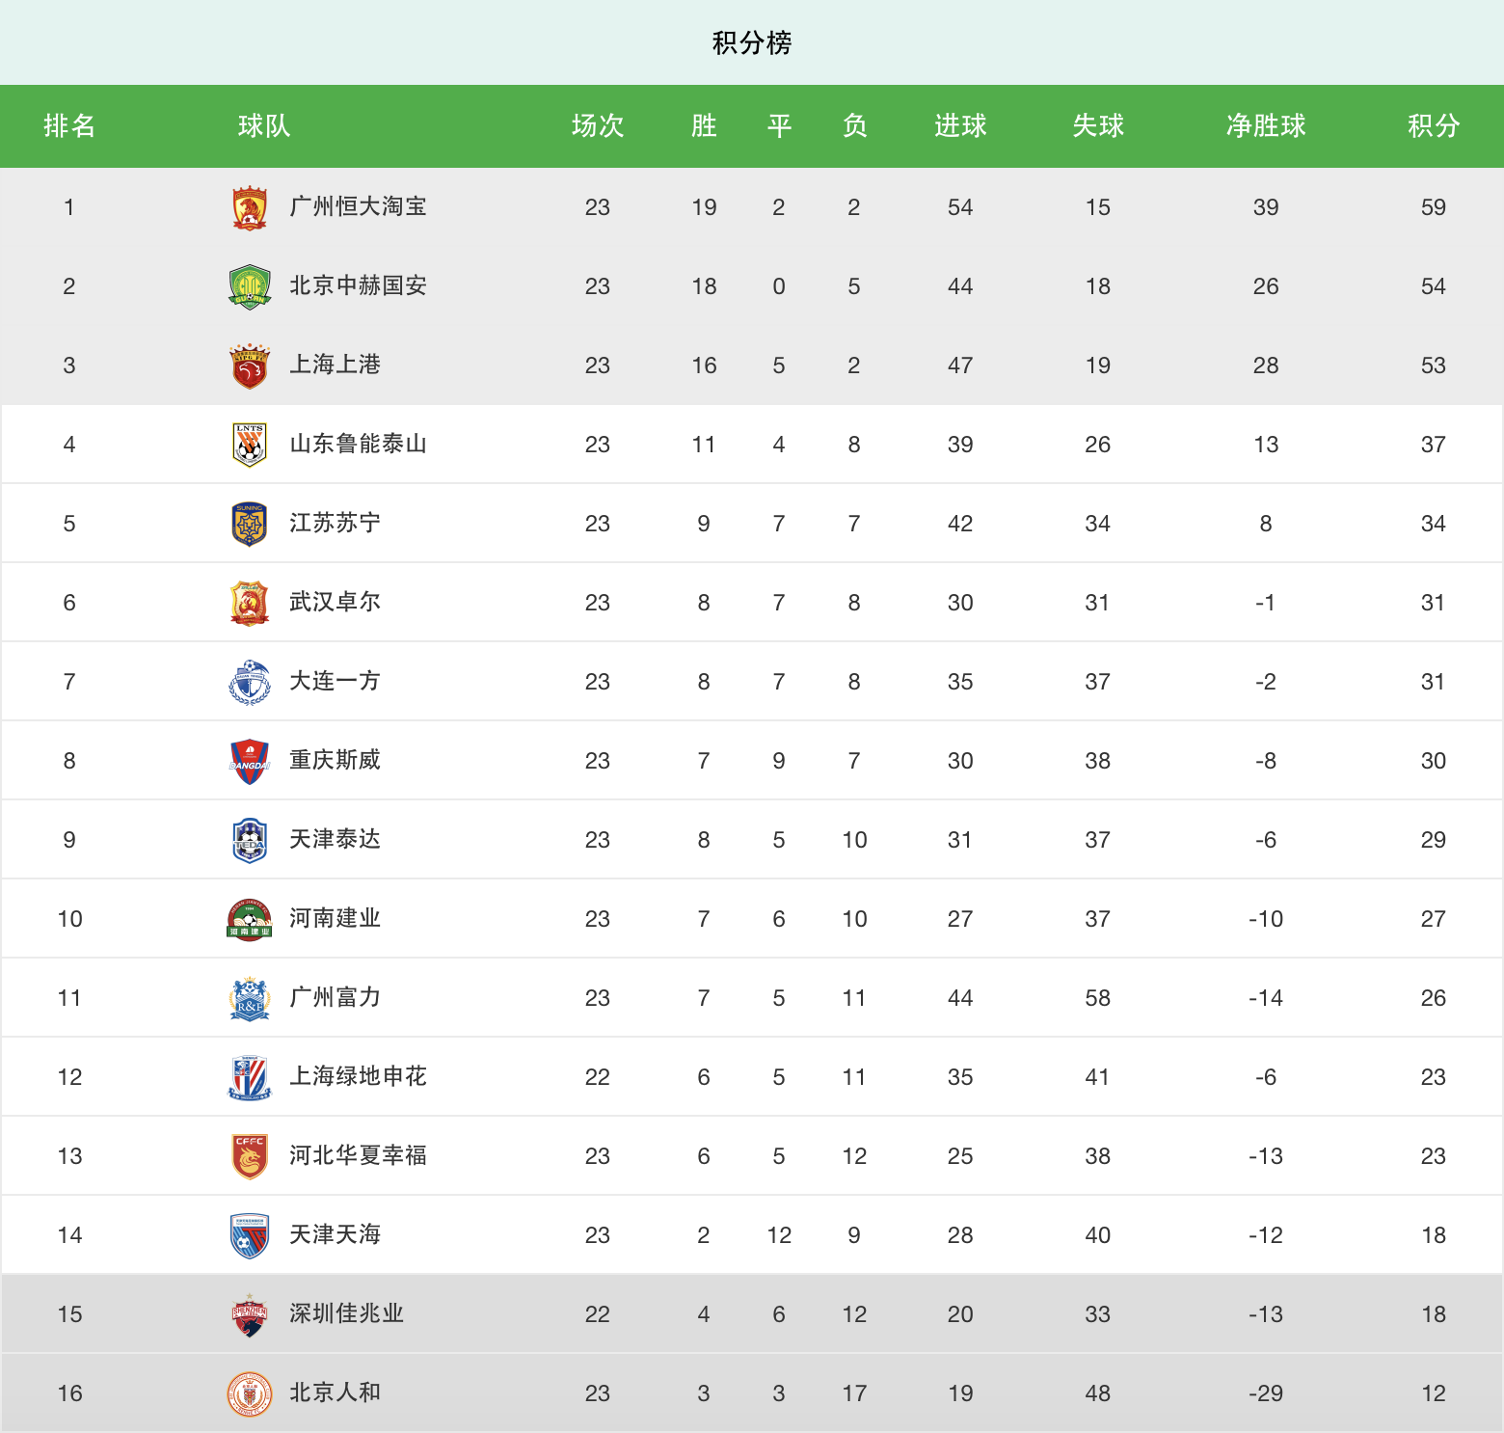Click the 河南建业 team logo

coord(250,919)
